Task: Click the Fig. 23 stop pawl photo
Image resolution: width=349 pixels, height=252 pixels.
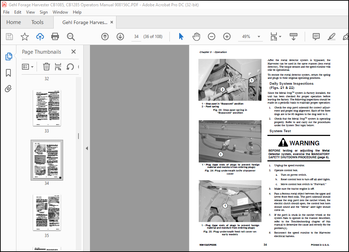Action: [230, 80]
